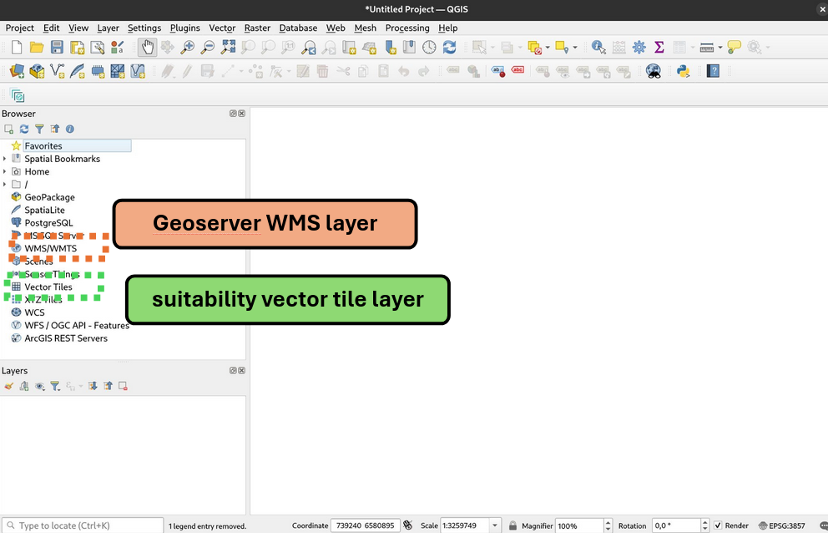Create a new project with the blank page icon
This screenshot has height=533, width=828.
[x=17, y=48]
